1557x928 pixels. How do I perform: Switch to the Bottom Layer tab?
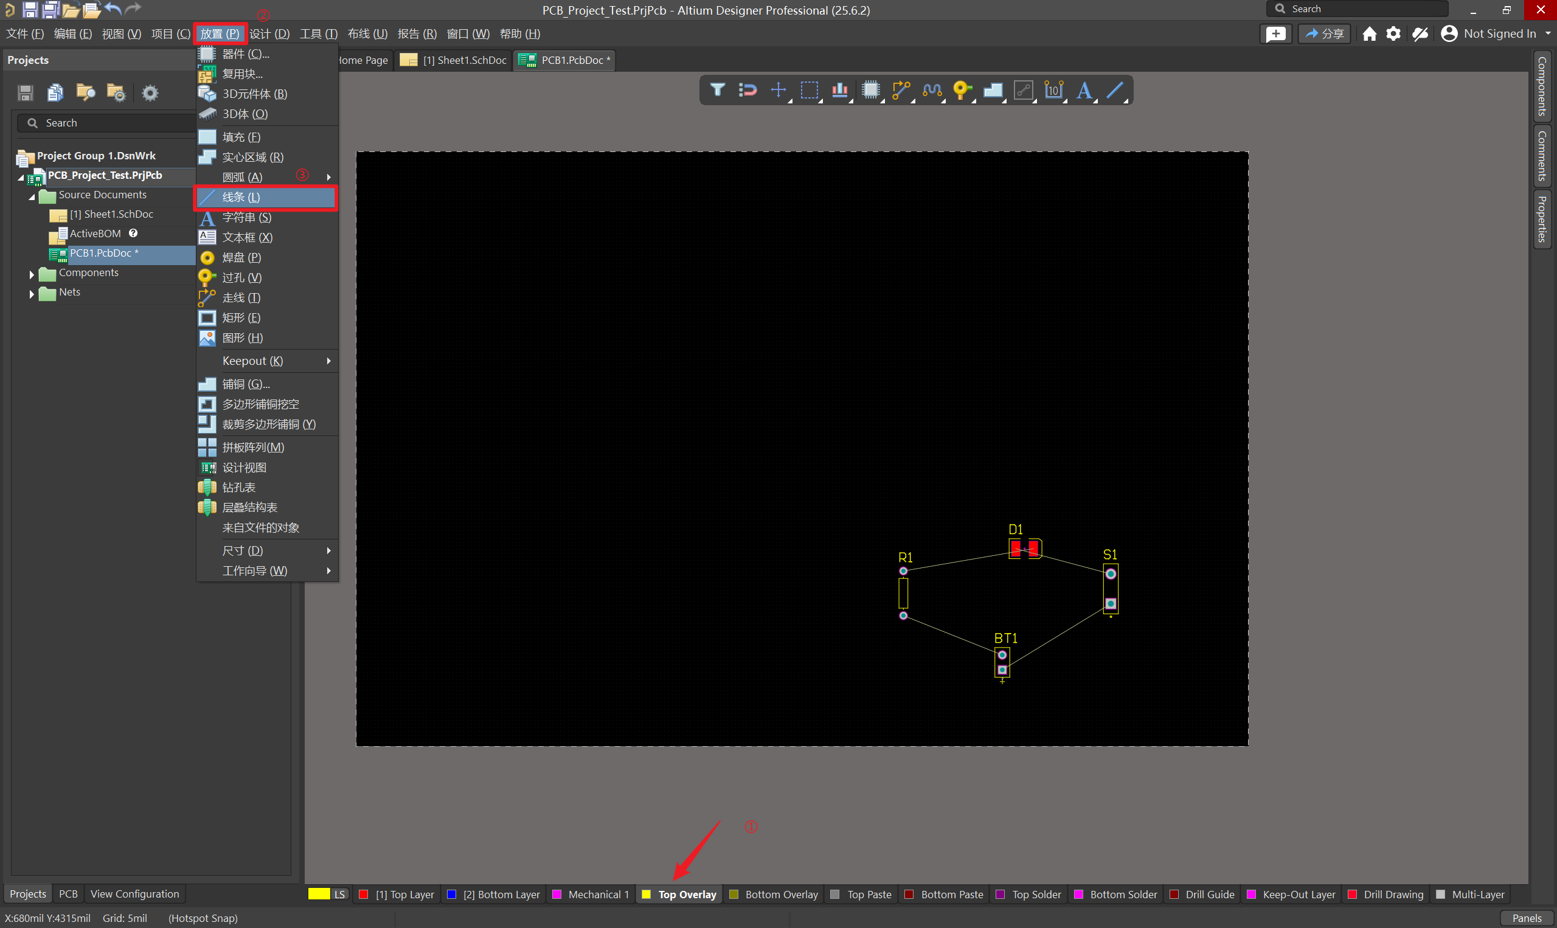click(501, 894)
